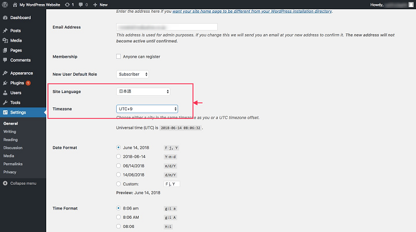The width and height of the screenshot is (416, 232).
Task: Open the Permalinks settings submenu
Action: pos(13,164)
